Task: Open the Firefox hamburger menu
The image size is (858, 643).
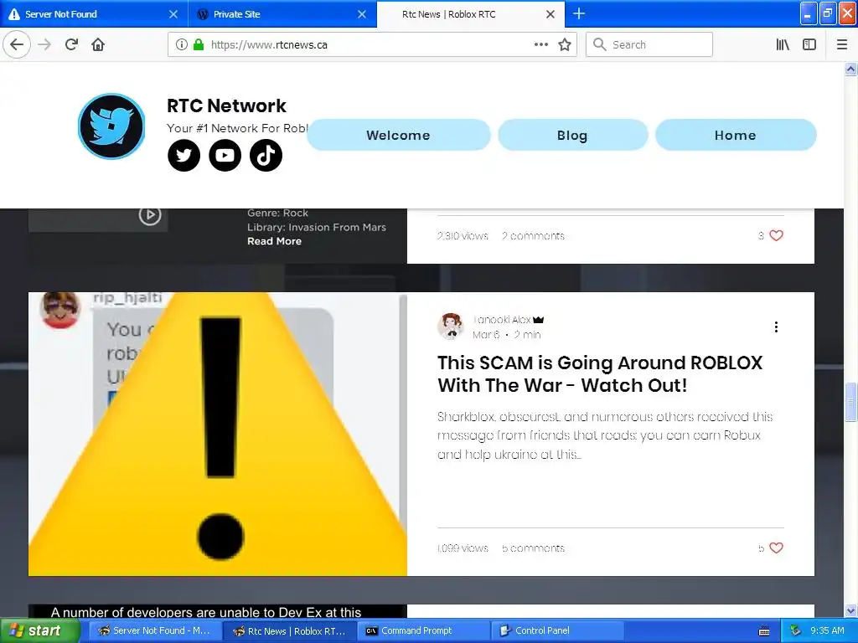Action: click(x=842, y=44)
